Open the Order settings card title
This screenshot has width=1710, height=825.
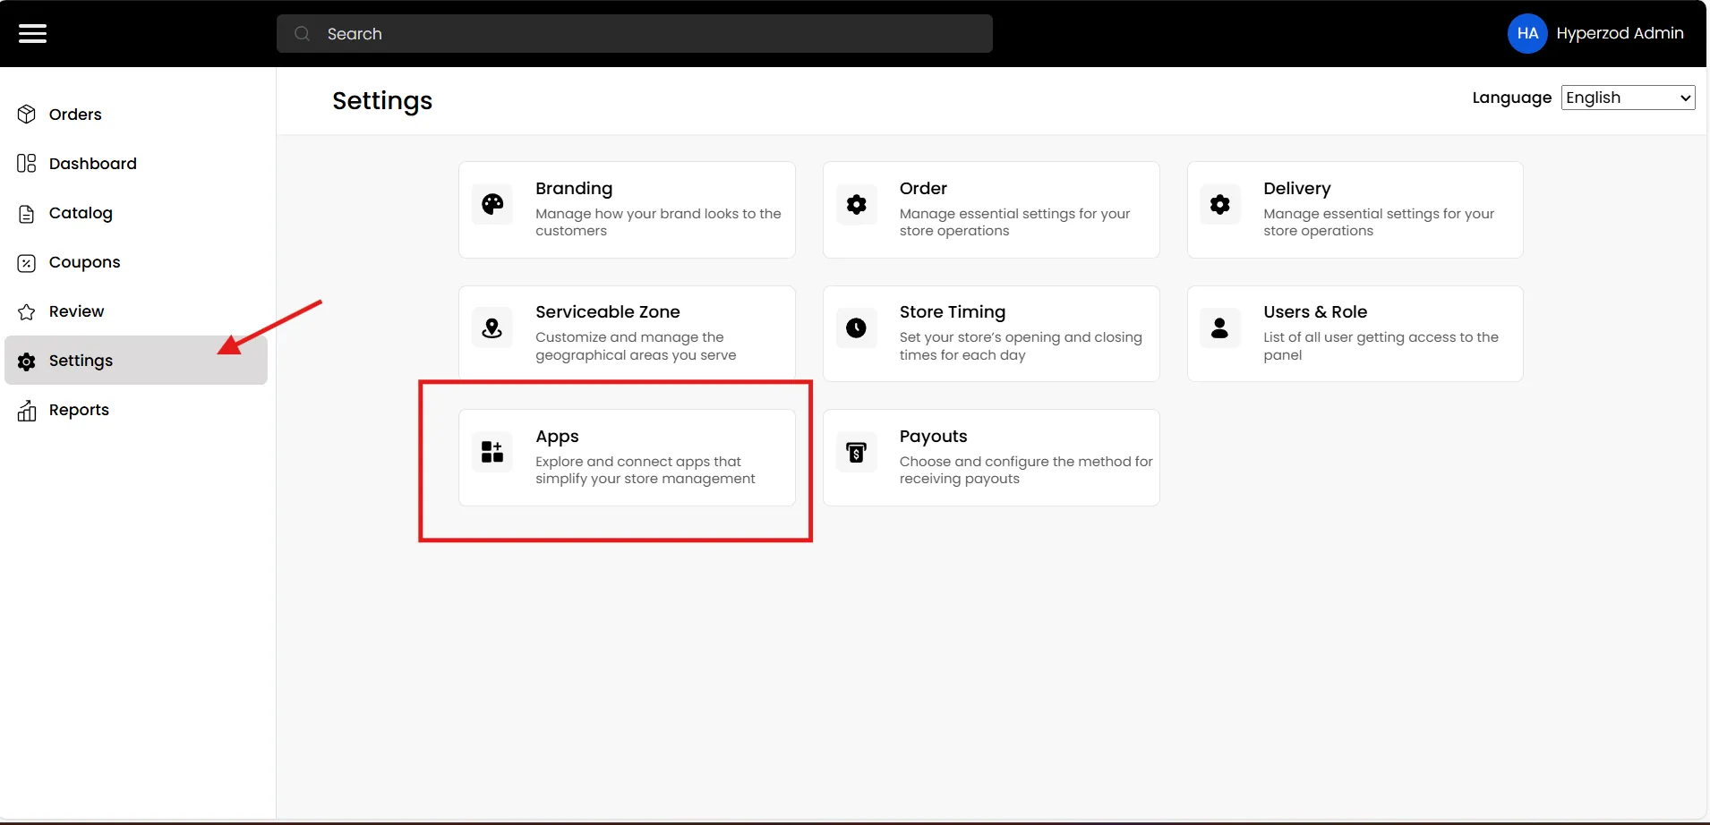point(923,188)
